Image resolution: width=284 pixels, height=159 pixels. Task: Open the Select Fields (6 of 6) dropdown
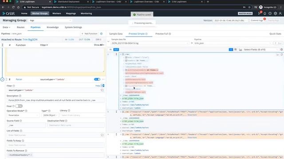(261, 49)
